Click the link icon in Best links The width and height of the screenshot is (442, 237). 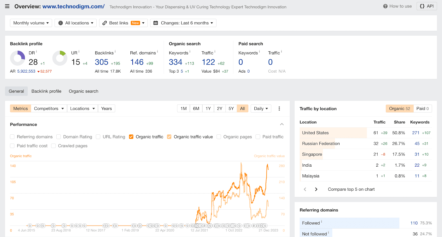[x=104, y=23]
